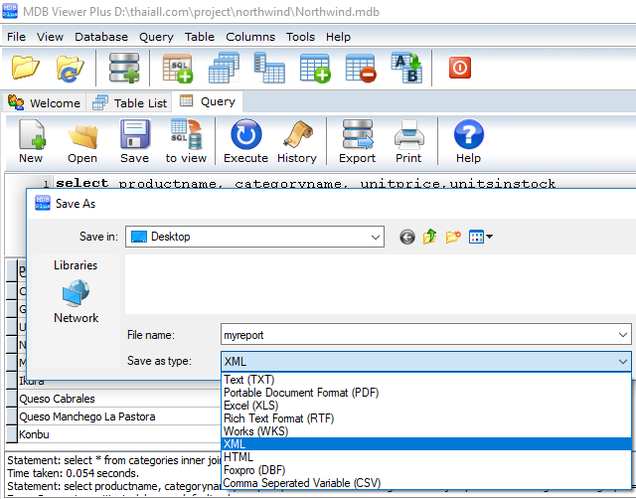This screenshot has height=499, width=636.
Task: Expand the 'Save in' Desktop dropdown
Action: point(374,237)
